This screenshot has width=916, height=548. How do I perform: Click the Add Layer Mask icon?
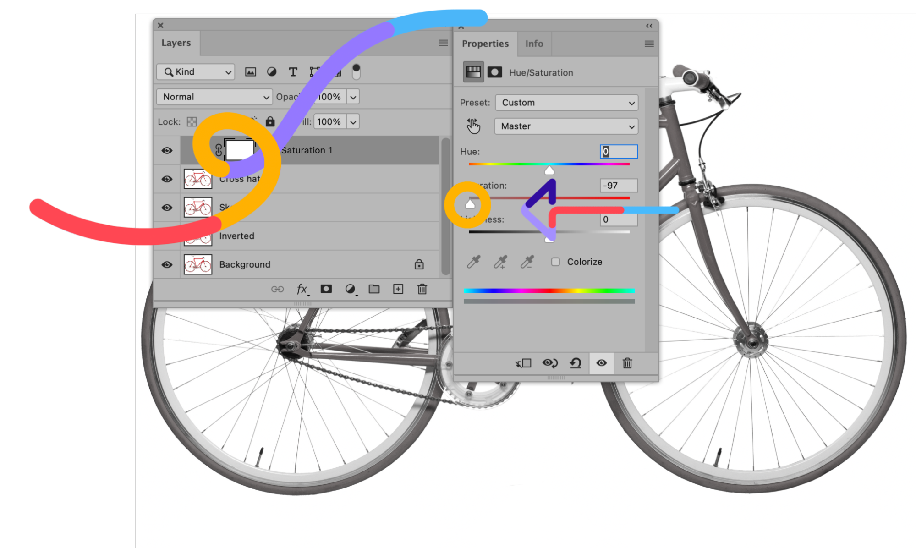tap(325, 289)
